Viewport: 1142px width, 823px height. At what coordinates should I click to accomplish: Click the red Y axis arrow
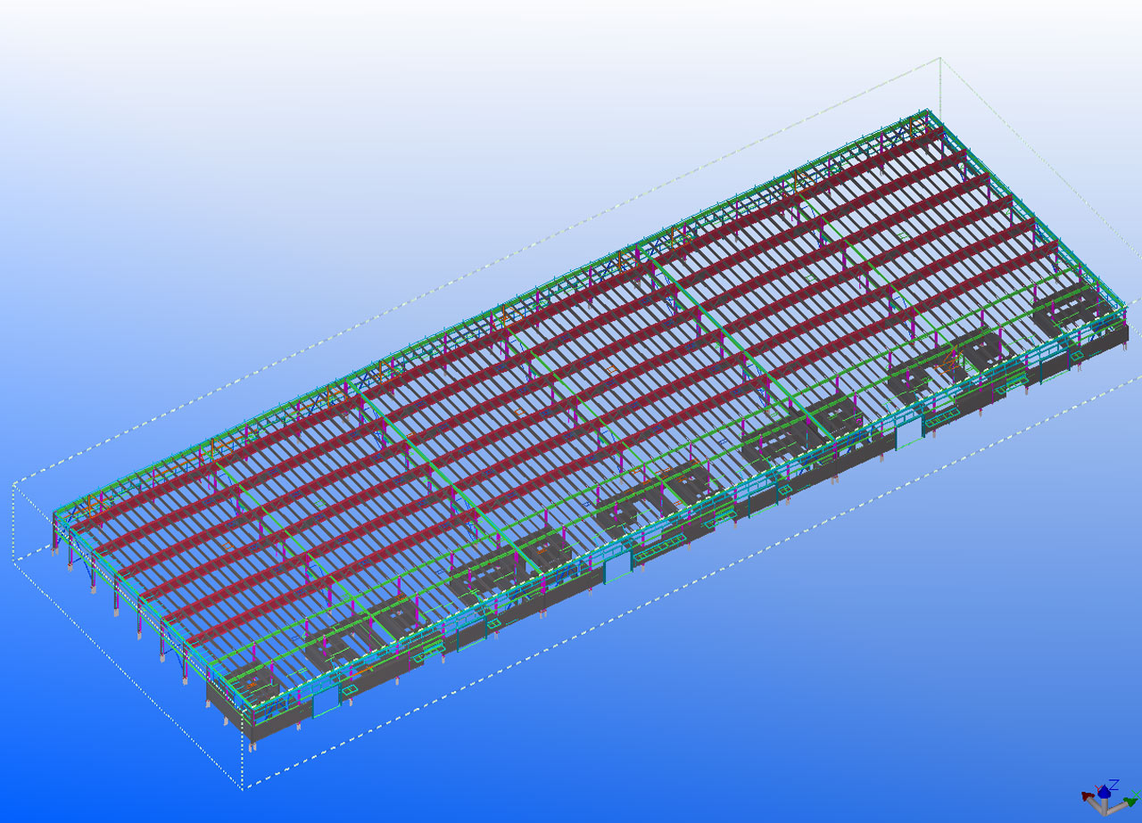click(1088, 796)
